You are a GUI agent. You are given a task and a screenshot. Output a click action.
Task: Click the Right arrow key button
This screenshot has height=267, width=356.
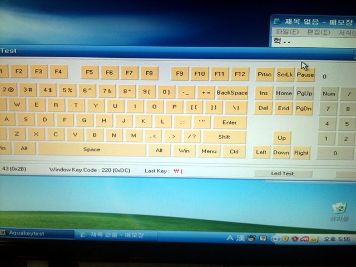pos(301,152)
